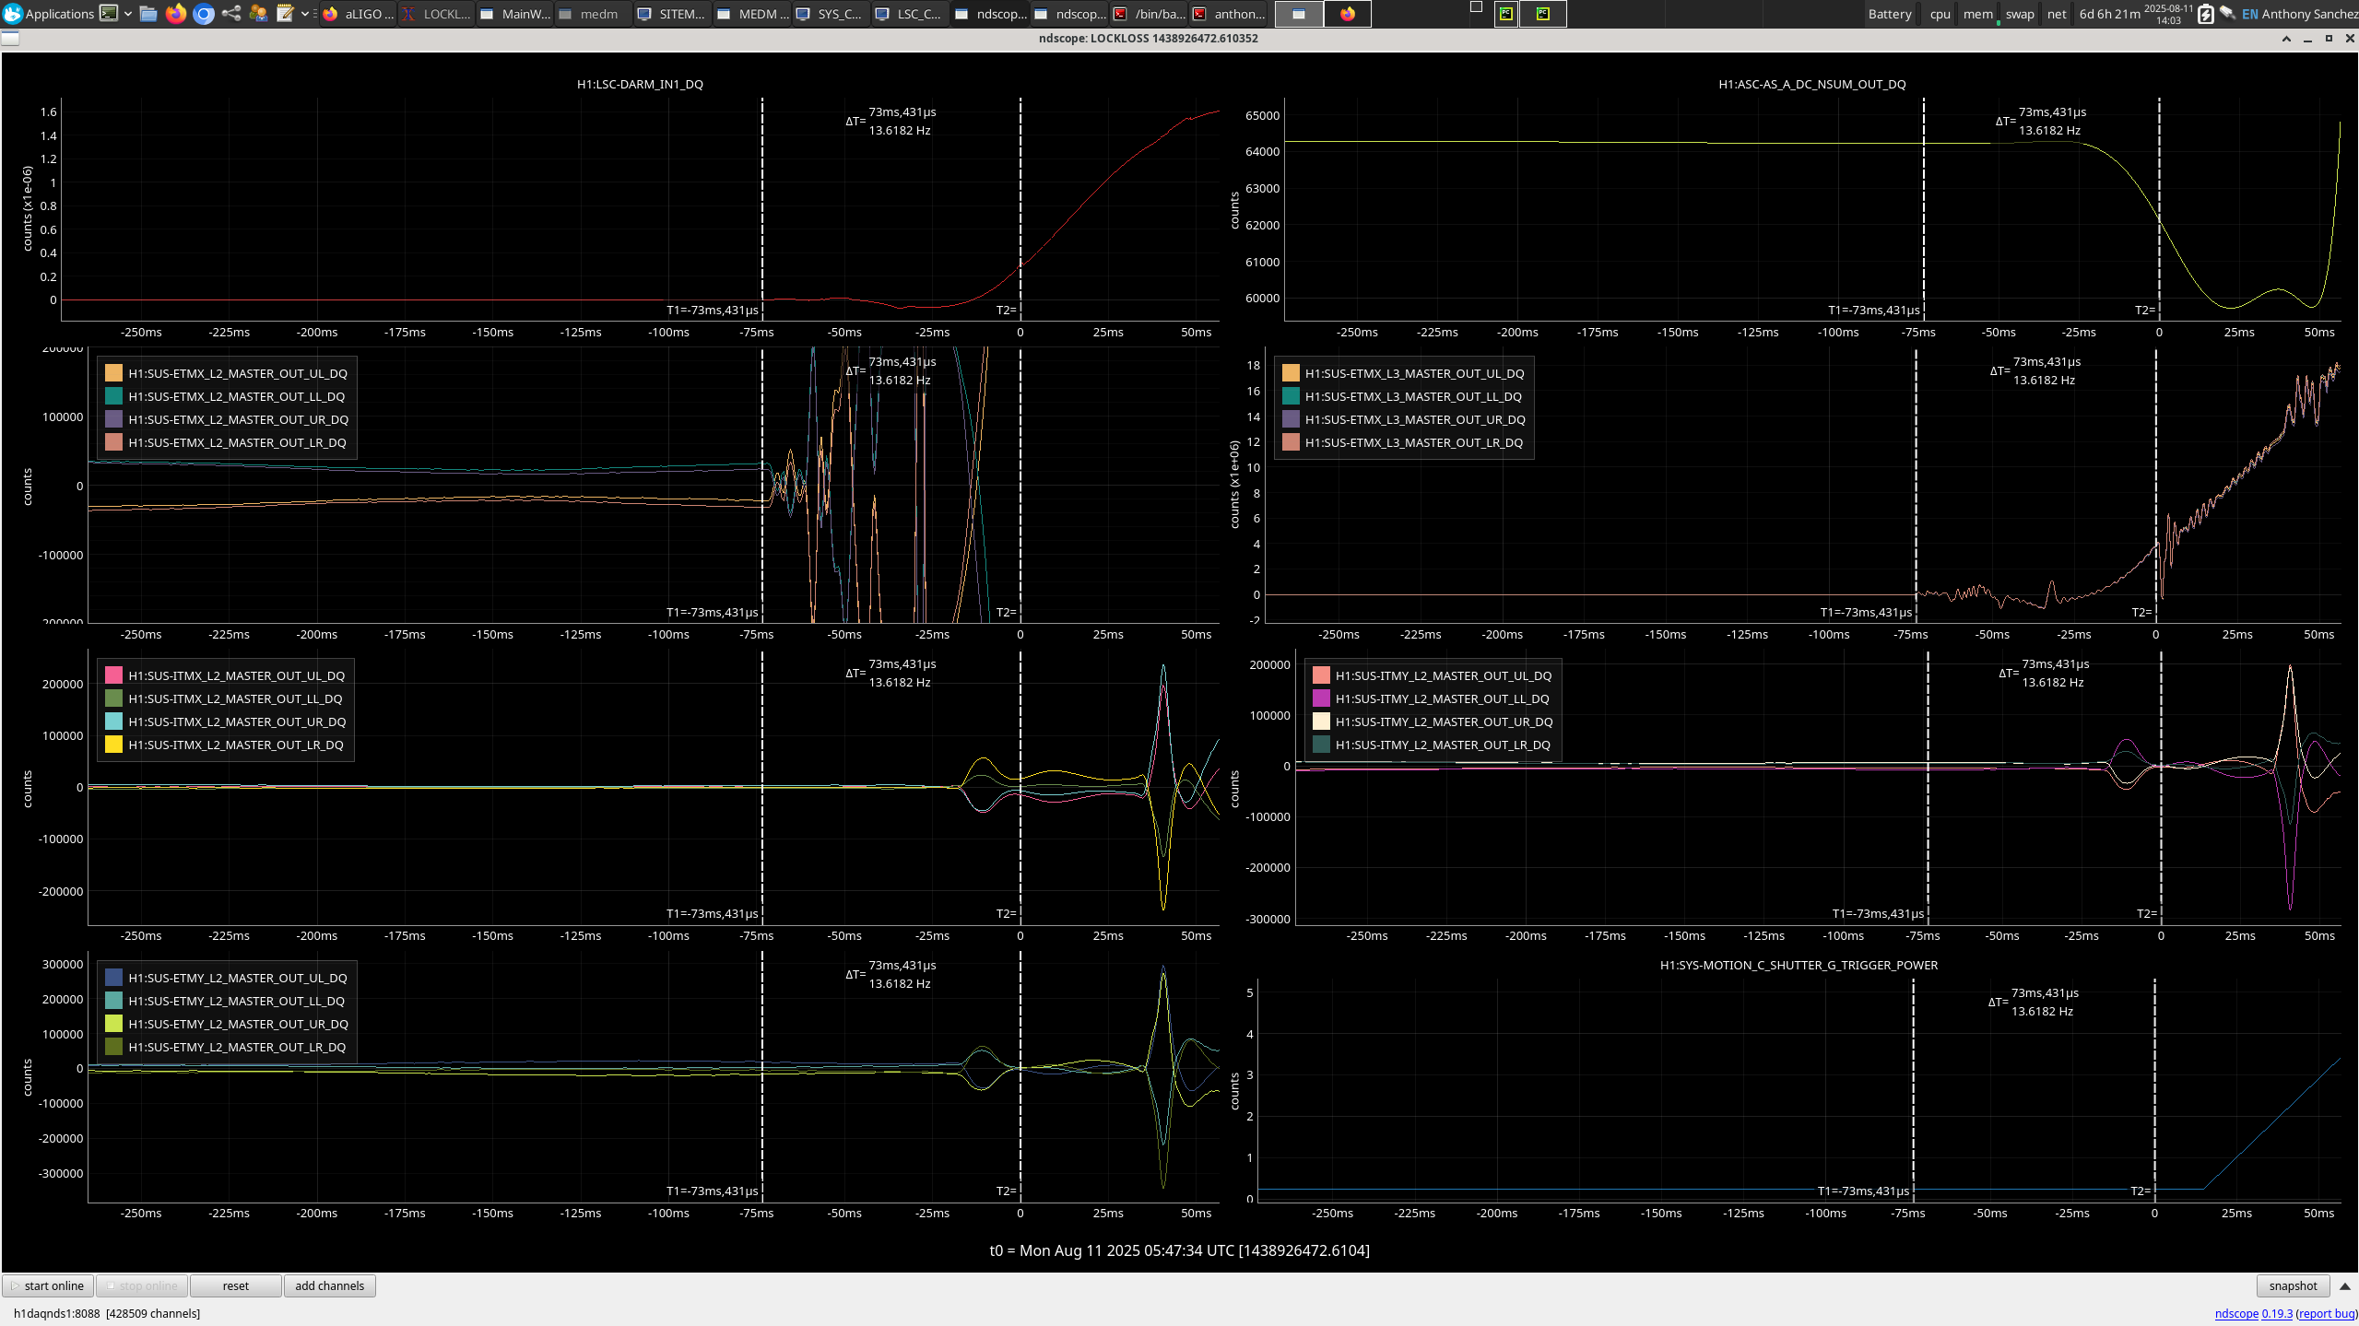Click the ETMX_L2_MASTER_OUT_UL_DQ legend swatch

coord(113,373)
